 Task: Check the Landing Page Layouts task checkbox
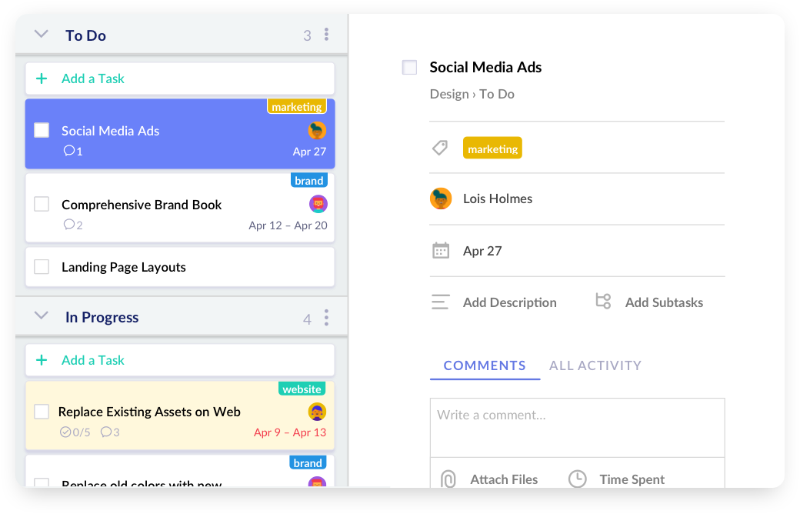[x=42, y=267]
